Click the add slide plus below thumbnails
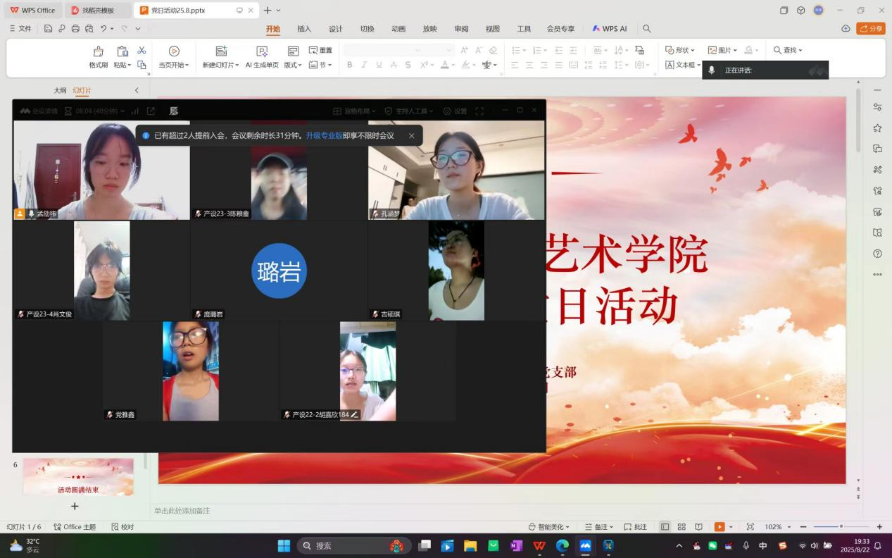This screenshot has width=892, height=558. 75,506
